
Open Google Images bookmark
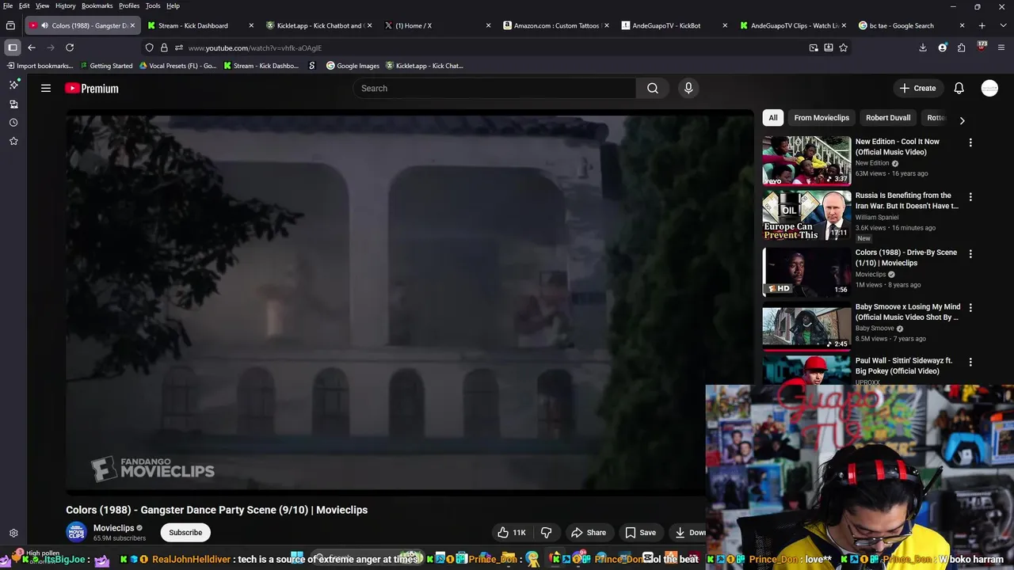(353, 66)
